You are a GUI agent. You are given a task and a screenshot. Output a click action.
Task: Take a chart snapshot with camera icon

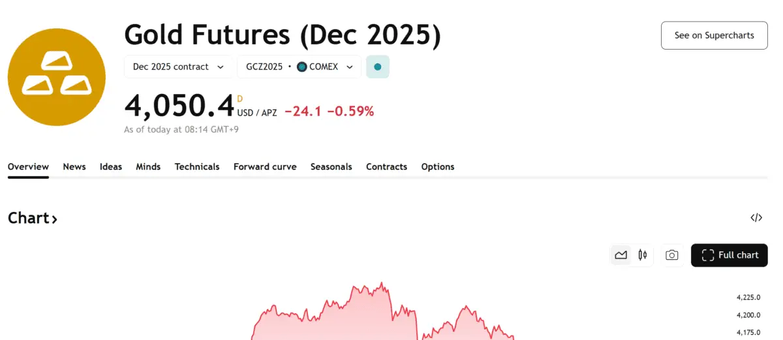coord(671,255)
